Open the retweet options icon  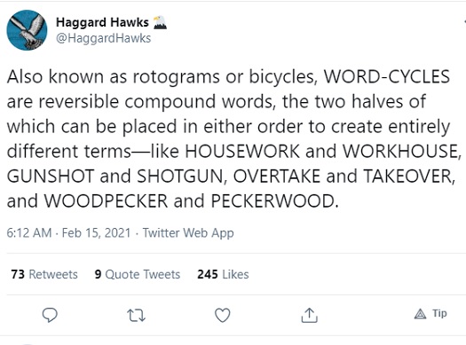[x=136, y=316]
